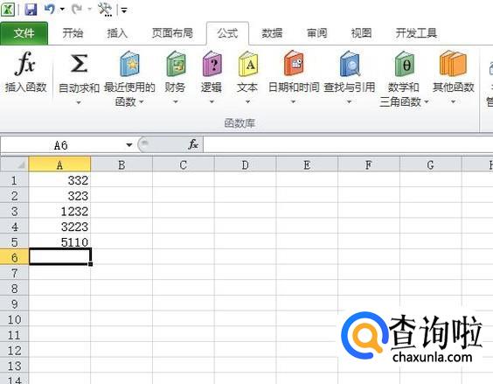Open the File (文件) green tab
The image size is (493, 384).
[x=24, y=33]
